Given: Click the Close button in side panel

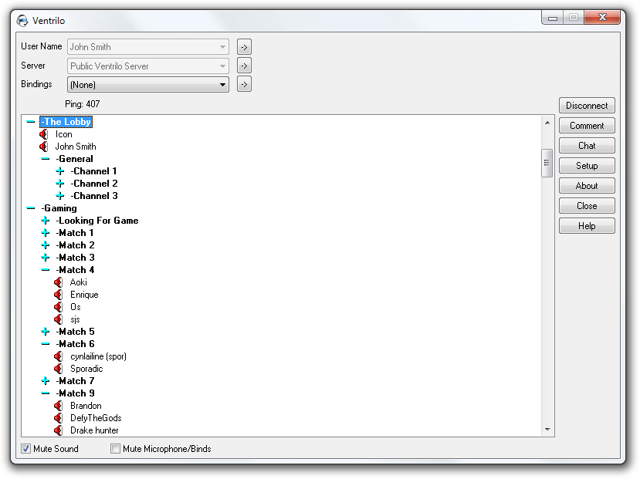Looking at the screenshot, I should [x=587, y=206].
